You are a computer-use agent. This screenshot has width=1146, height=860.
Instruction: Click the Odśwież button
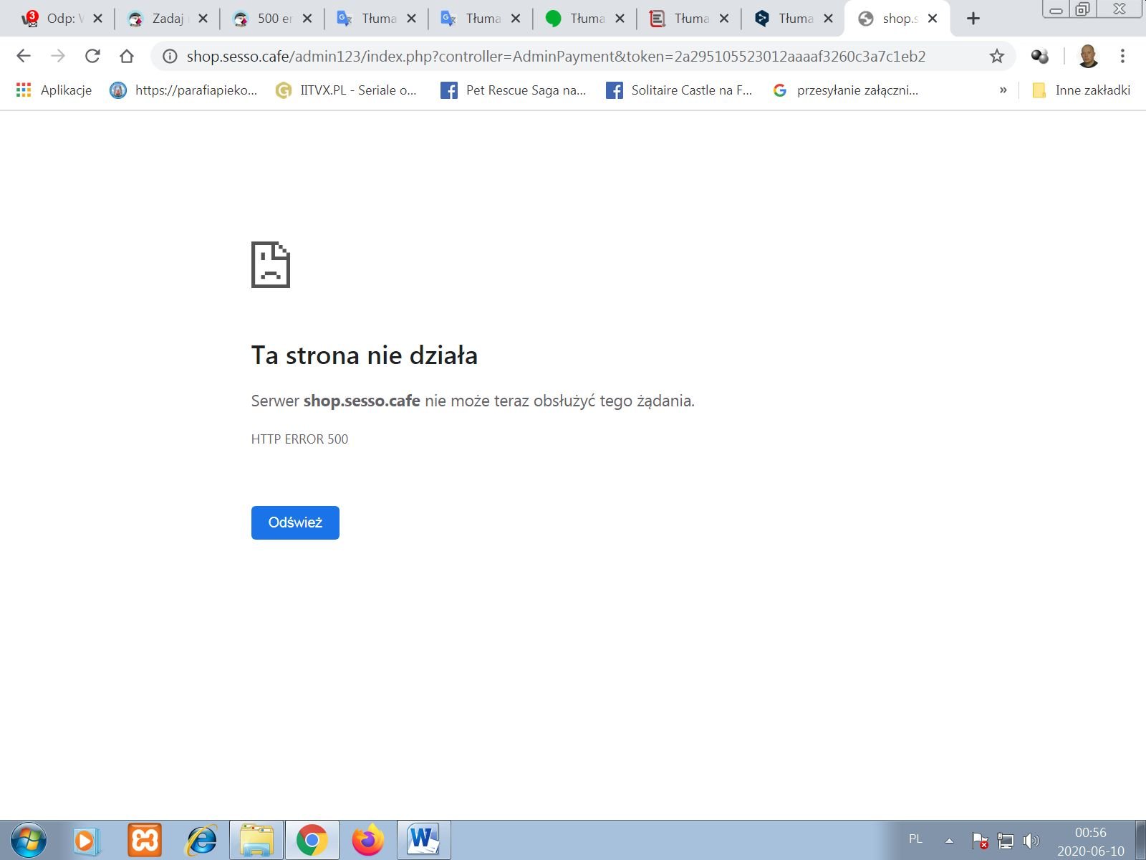(295, 522)
